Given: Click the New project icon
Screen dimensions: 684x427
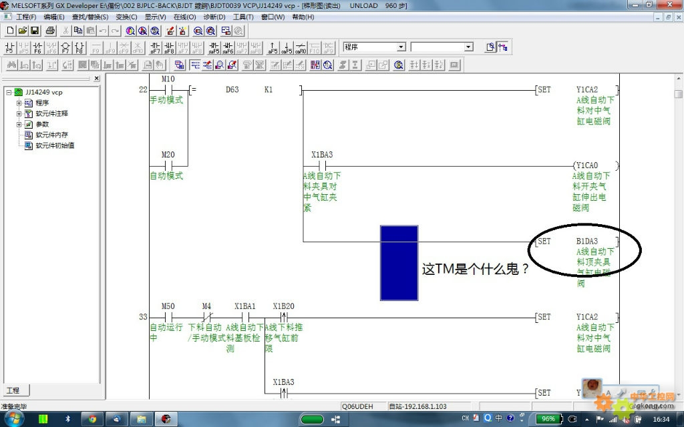Looking at the screenshot, I should click(x=10, y=31).
